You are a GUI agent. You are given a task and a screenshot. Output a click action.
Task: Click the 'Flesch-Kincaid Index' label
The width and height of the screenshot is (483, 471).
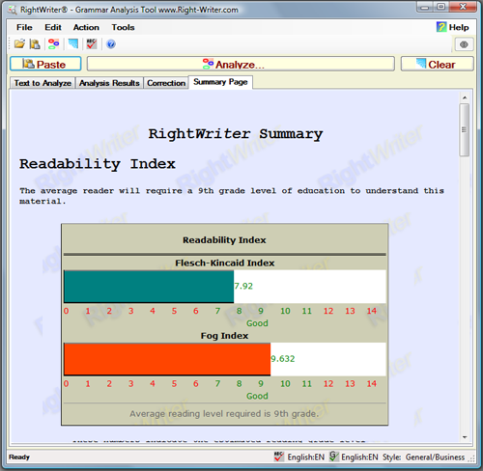(x=225, y=263)
